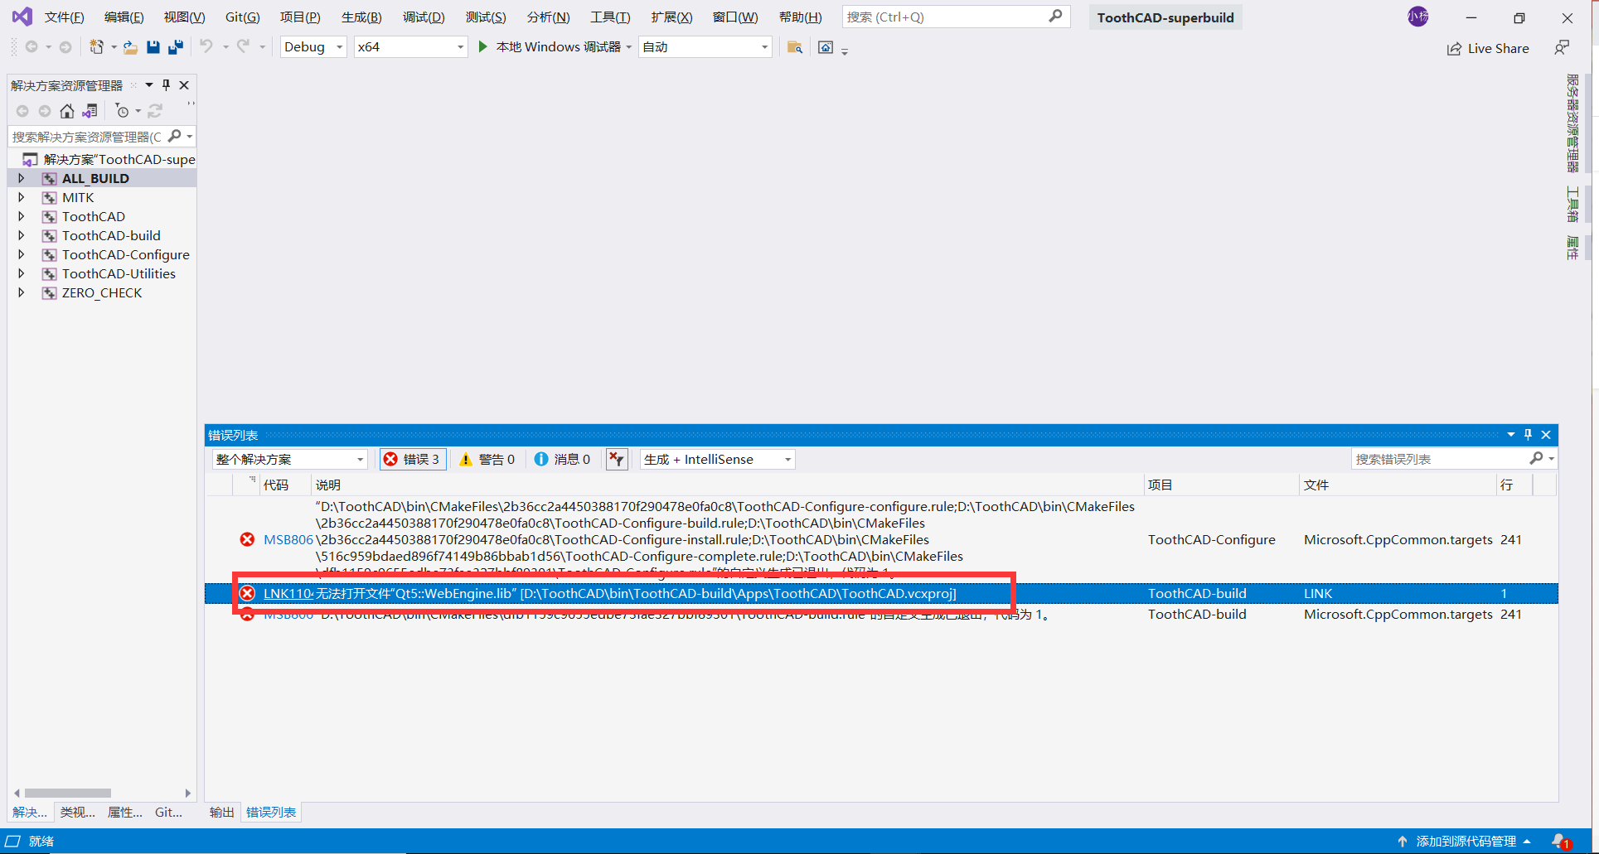Open the 整个解决方案 scope dropdown

tap(289, 459)
